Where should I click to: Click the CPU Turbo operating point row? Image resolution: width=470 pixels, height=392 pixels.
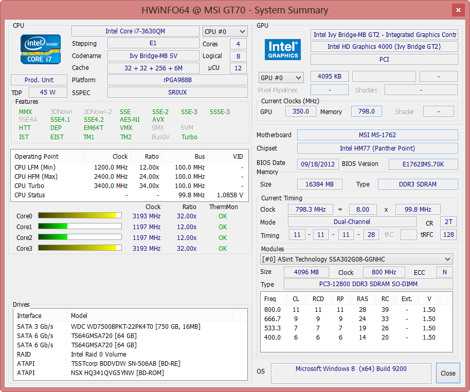[x=130, y=185]
